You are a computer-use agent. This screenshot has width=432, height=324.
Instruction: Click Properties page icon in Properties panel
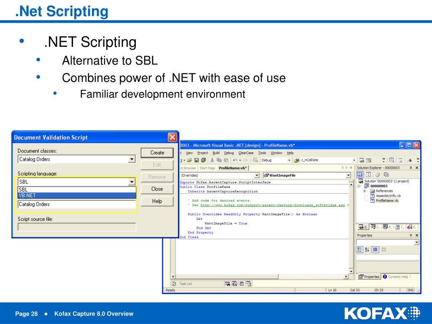(x=375, y=250)
